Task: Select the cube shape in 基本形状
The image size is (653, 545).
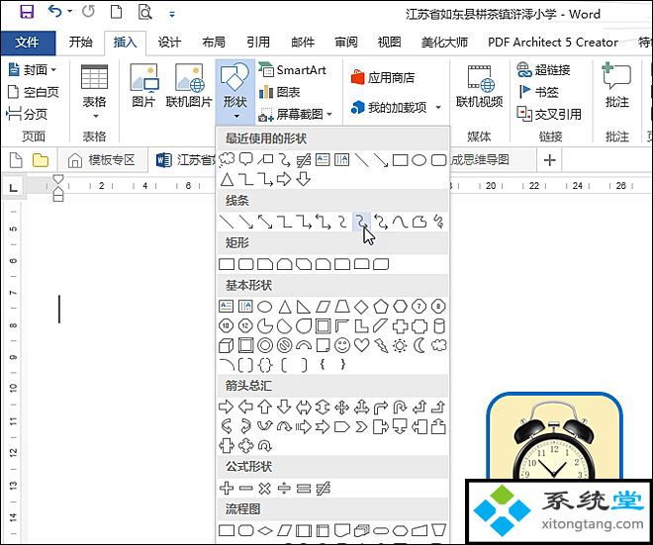Action: (x=227, y=345)
